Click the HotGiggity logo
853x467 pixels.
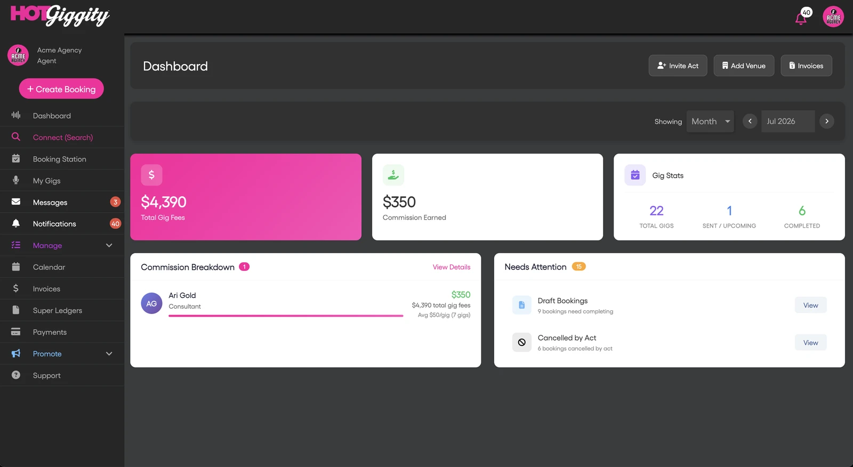coord(60,15)
